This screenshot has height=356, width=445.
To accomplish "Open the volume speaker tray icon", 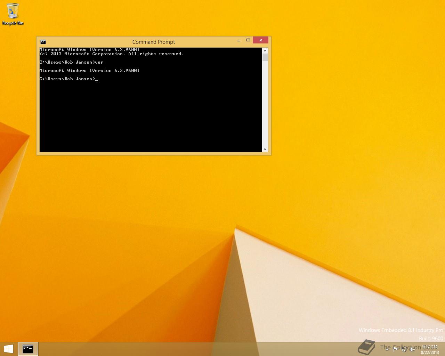I will coord(412,349).
